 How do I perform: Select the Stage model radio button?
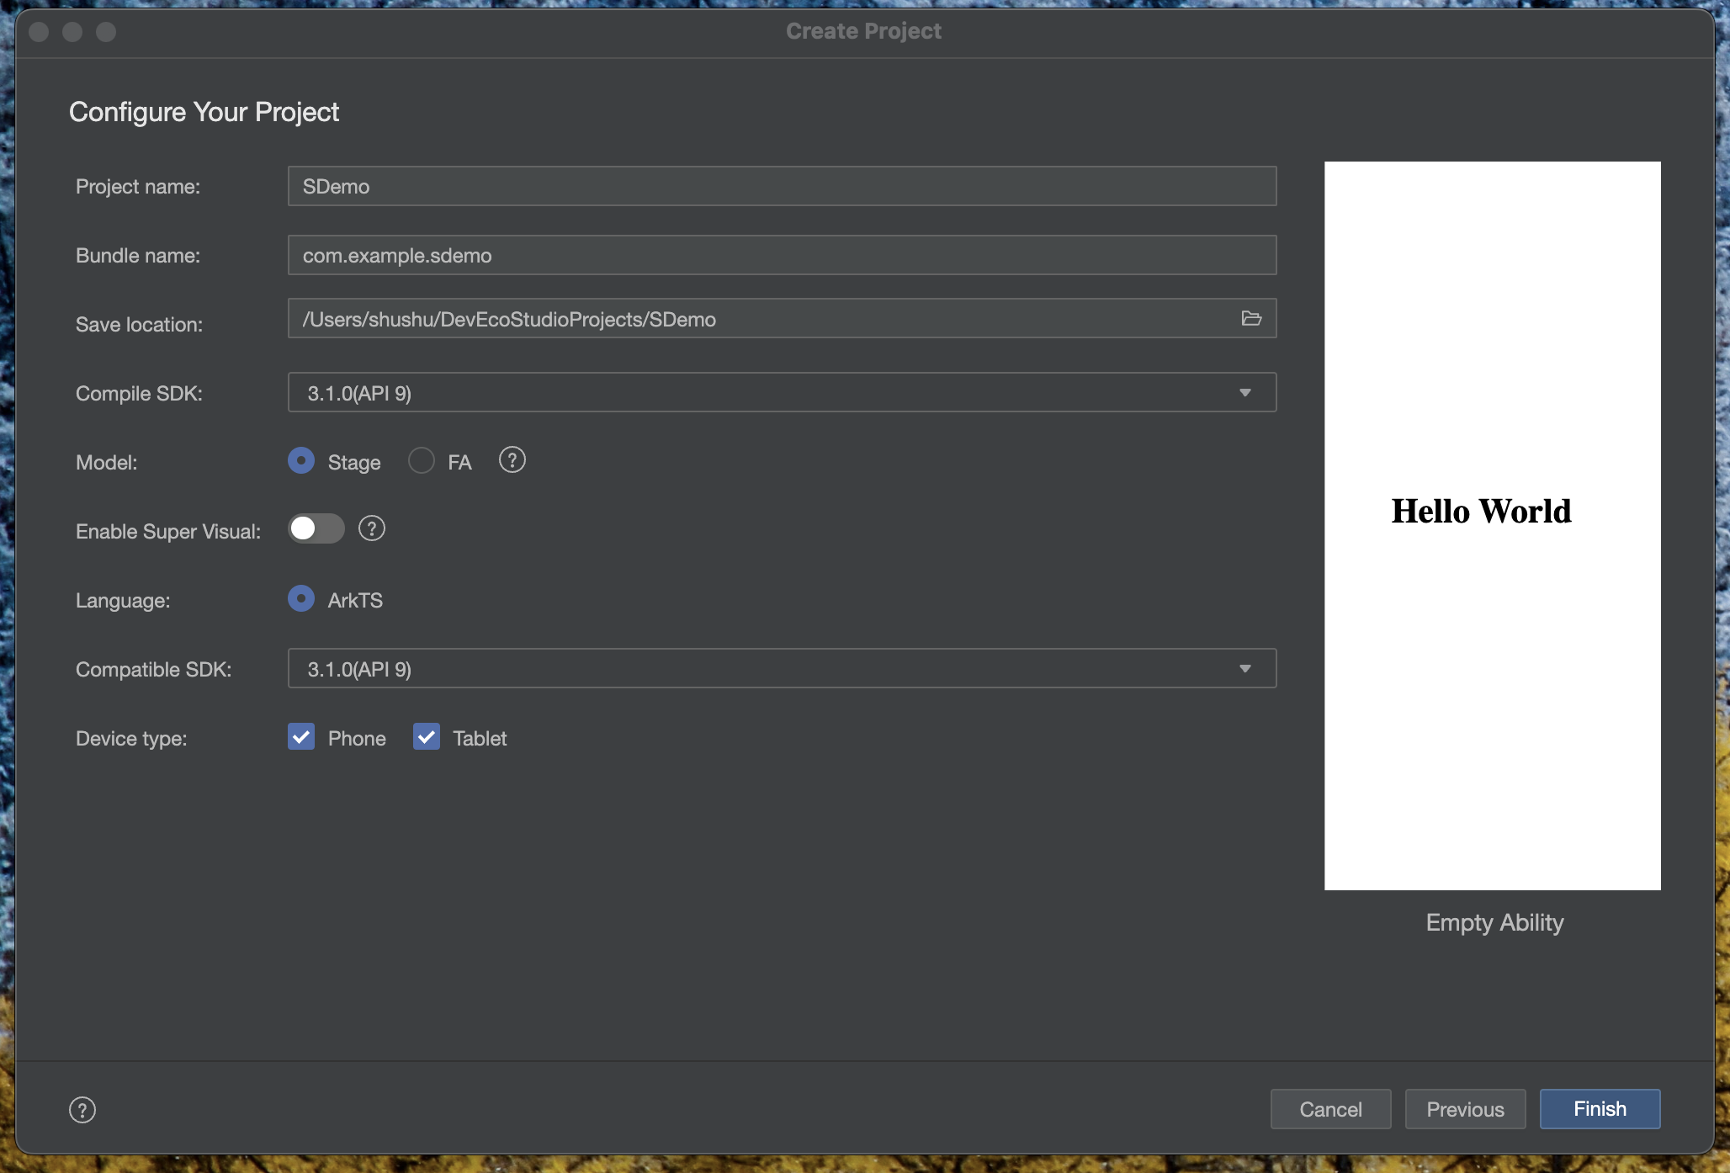301,461
